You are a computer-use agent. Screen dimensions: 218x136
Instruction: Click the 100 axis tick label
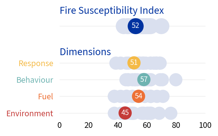click(x=205, y=125)
